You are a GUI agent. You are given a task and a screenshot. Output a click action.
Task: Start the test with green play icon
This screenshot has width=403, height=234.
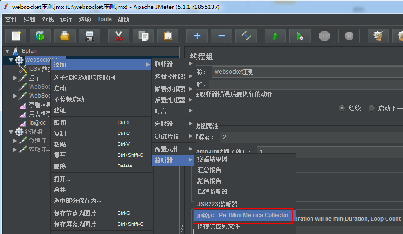[x=275, y=36]
